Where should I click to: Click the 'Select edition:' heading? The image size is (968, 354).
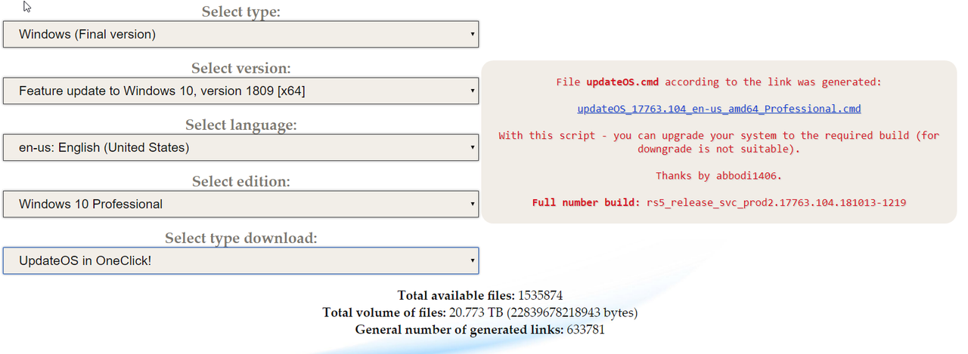(x=240, y=181)
